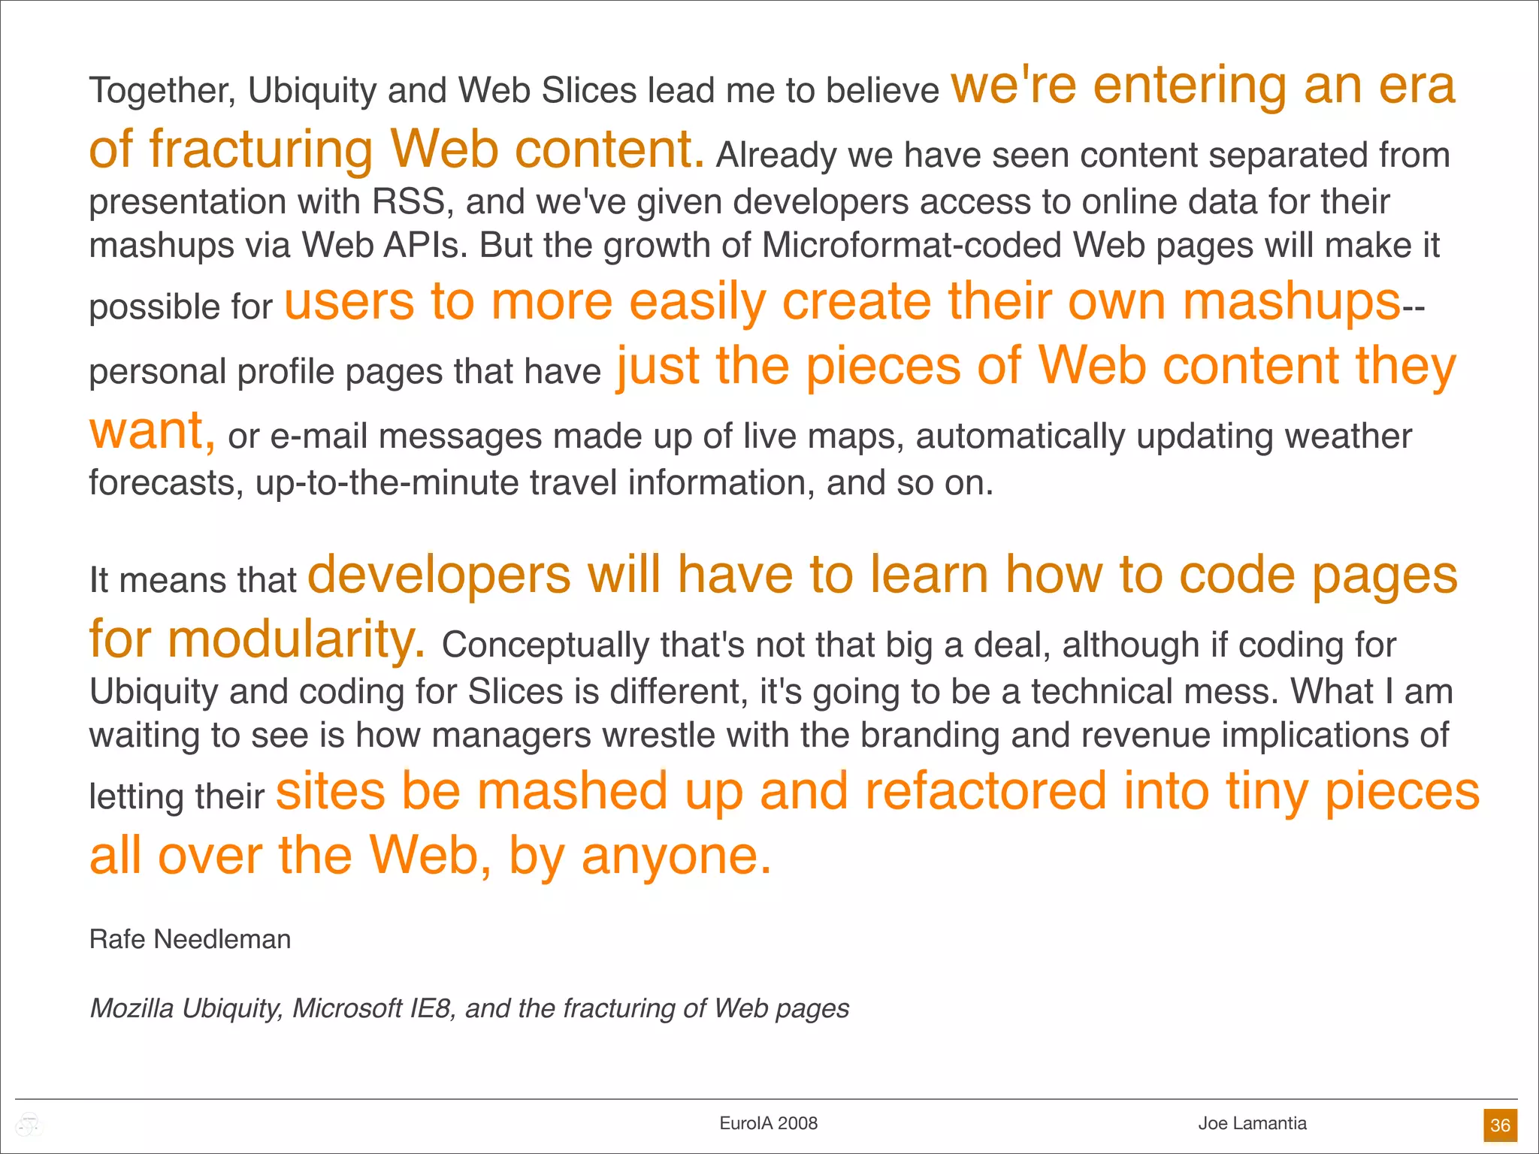Click the orange word 'want,'

point(153,432)
